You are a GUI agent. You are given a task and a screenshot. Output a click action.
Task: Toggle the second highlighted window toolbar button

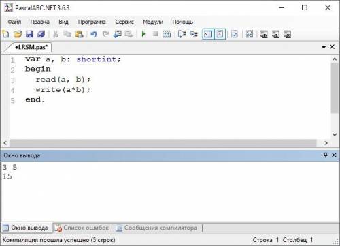(x=220, y=34)
